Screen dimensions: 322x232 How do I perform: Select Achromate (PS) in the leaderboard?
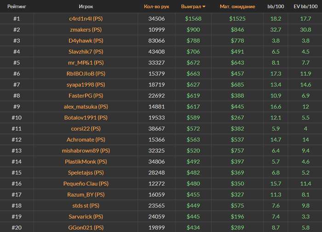[86, 139]
